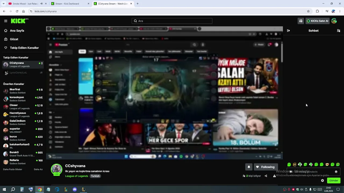This screenshot has height=193, width=344.
Task: Open the League of Legends category link
Action: [77, 176]
